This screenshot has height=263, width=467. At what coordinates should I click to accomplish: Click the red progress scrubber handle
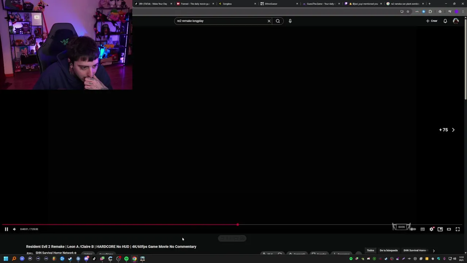pos(238,225)
